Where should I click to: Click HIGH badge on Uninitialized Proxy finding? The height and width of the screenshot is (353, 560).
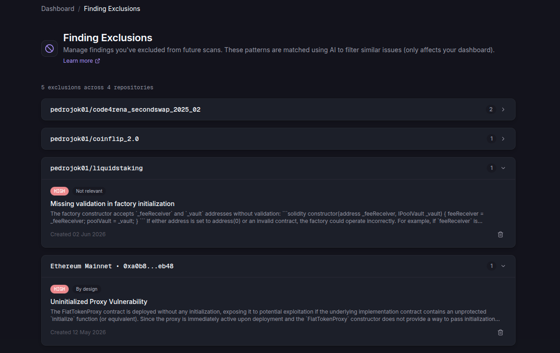(60, 289)
